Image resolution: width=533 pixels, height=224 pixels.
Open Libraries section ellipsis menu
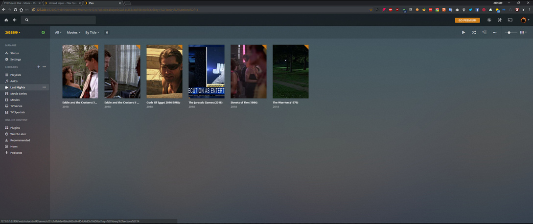point(44,67)
